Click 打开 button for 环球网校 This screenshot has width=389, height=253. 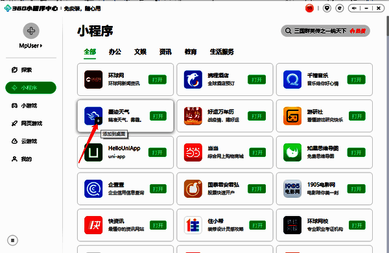tap(357, 225)
